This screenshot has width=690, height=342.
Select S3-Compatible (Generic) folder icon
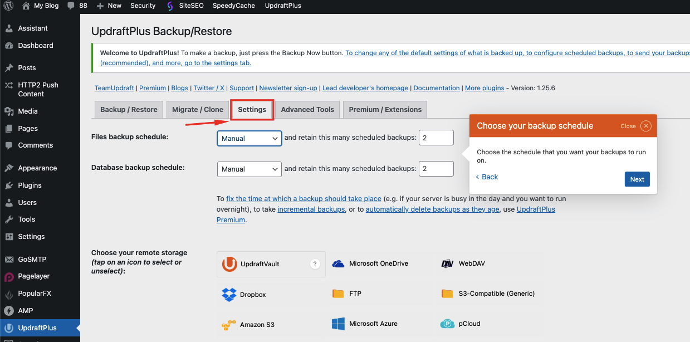pos(447,294)
